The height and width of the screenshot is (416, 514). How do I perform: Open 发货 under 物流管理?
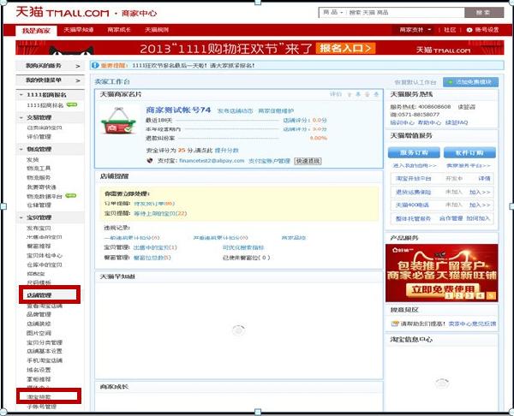33,159
